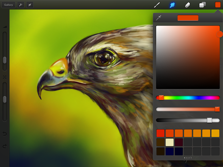Choose the red swatch in first row
The height and width of the screenshot is (167, 223).
tap(160, 133)
